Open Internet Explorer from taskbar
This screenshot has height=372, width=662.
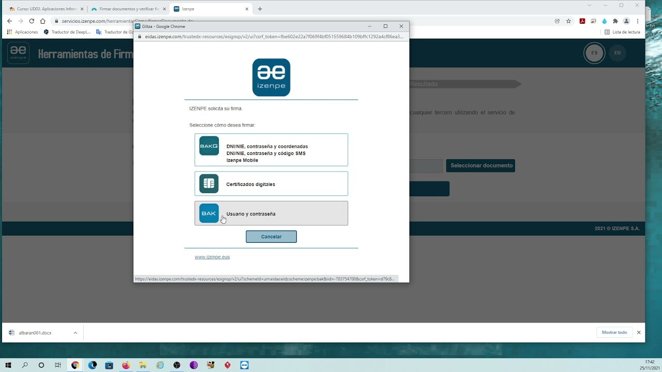160,365
